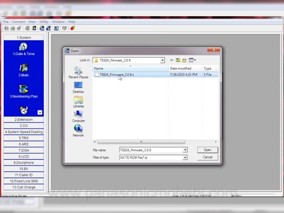Click the up-one-level folder icon
This screenshot has width=284, height=213.
[178, 60]
